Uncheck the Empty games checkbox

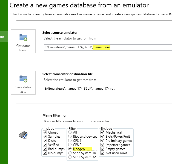click(102, 149)
